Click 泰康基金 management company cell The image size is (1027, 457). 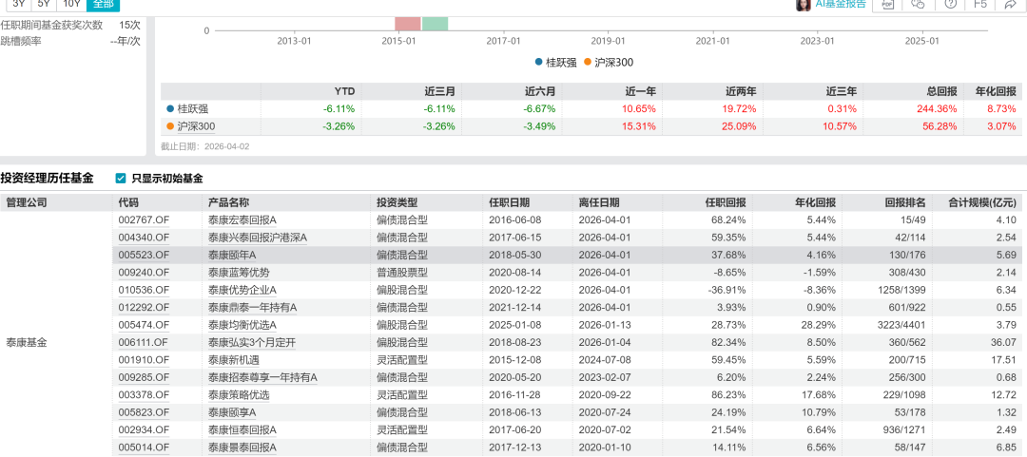pos(27,342)
